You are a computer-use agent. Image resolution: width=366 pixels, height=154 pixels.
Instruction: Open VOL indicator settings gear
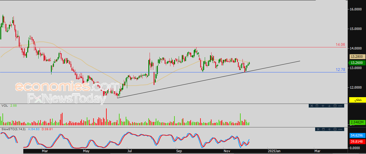335,106
